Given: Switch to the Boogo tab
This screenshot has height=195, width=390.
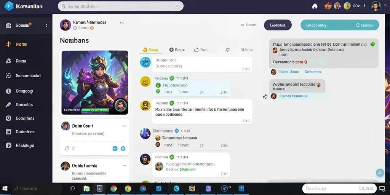Looking at the screenshot, I should click(177, 50).
